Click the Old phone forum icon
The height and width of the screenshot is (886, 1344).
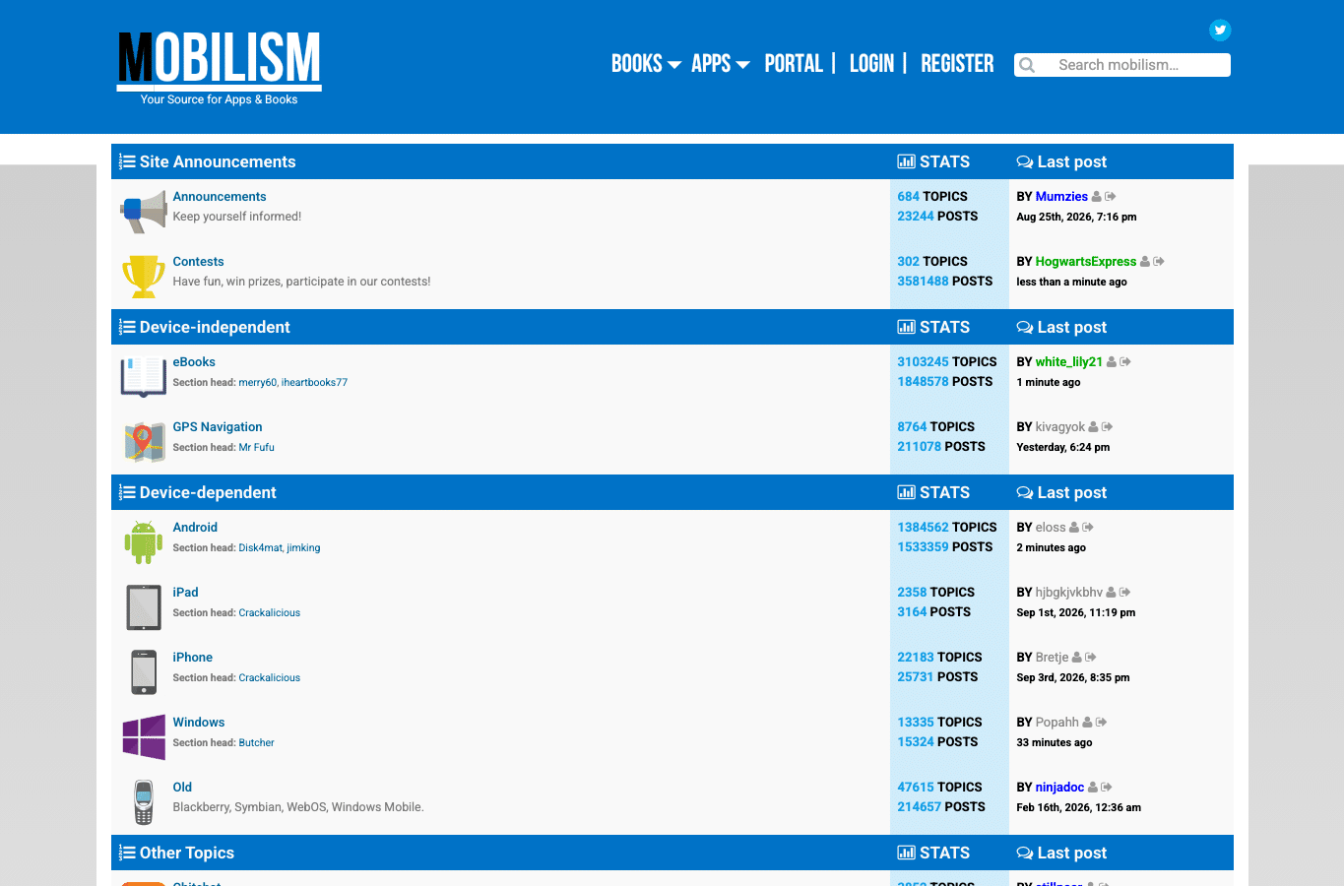[144, 801]
